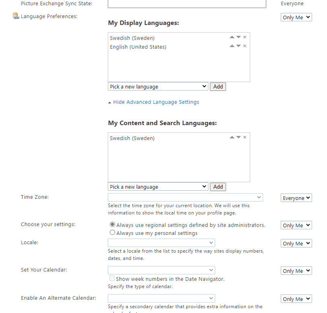Change Locale privacy dropdown
Viewport: 327px width, 313px height.
(296, 243)
